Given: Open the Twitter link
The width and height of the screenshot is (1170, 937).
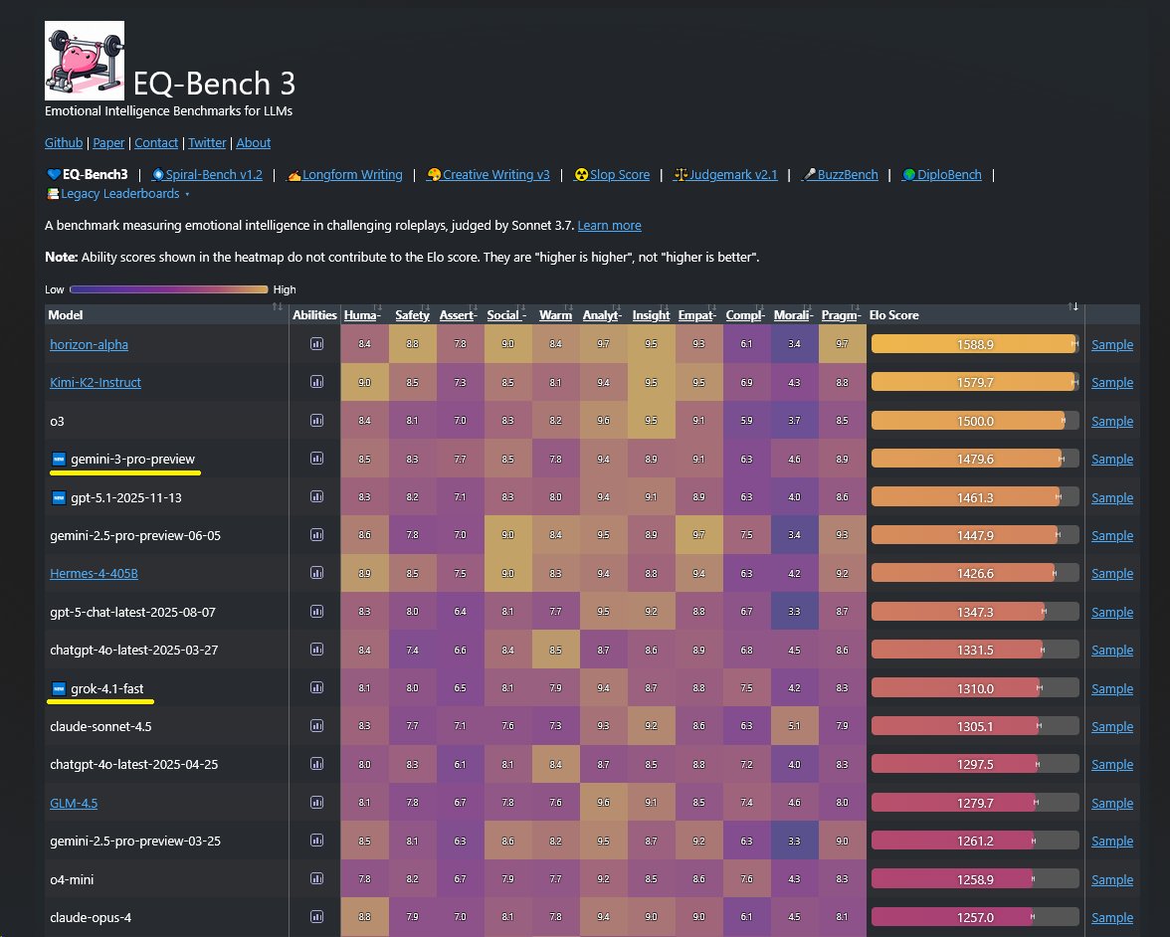Looking at the screenshot, I should [x=207, y=142].
